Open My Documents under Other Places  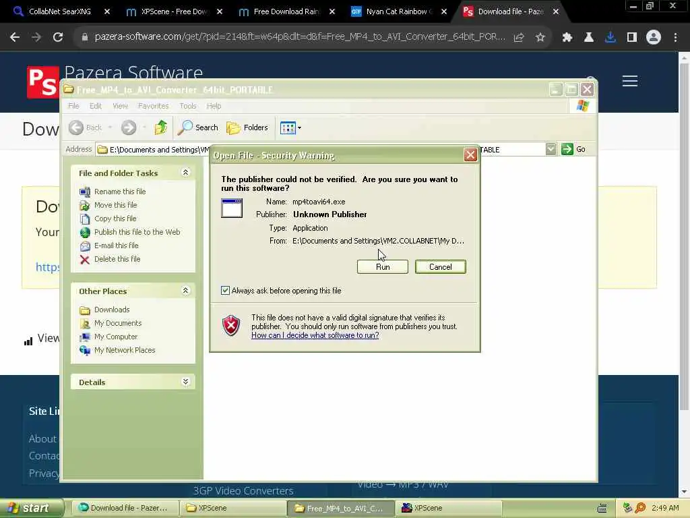118,323
